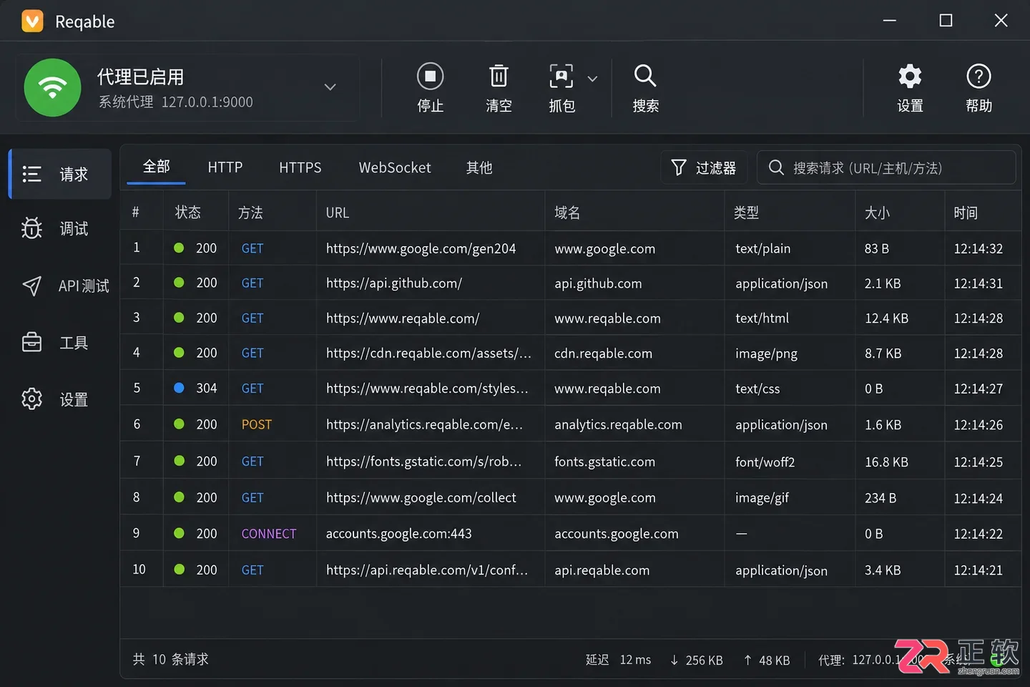The width and height of the screenshot is (1030, 687).
Task: Click the 12:14:32 time cell
Action: coord(978,248)
